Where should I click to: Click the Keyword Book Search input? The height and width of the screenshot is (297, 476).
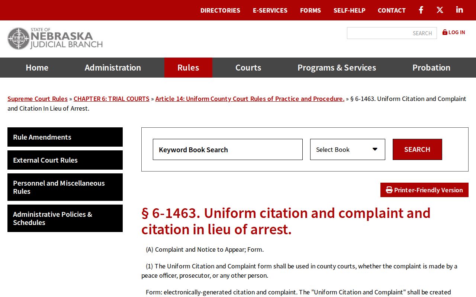point(228,150)
